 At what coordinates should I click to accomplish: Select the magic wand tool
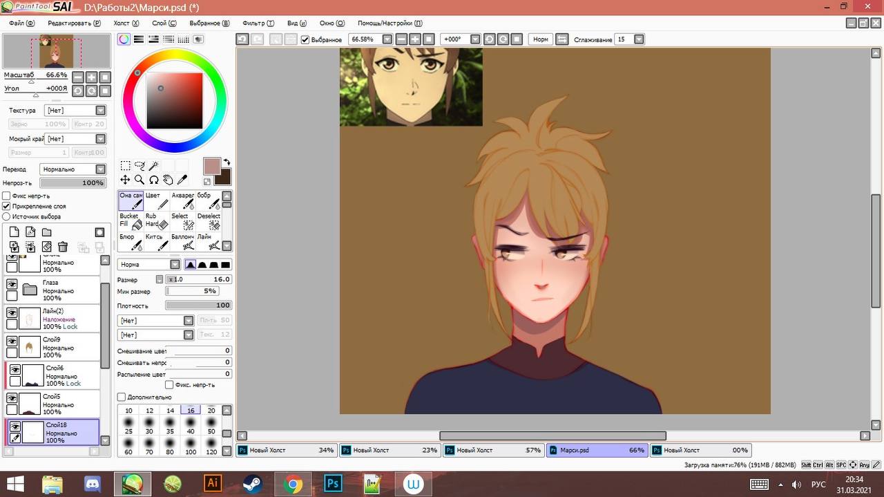153,166
